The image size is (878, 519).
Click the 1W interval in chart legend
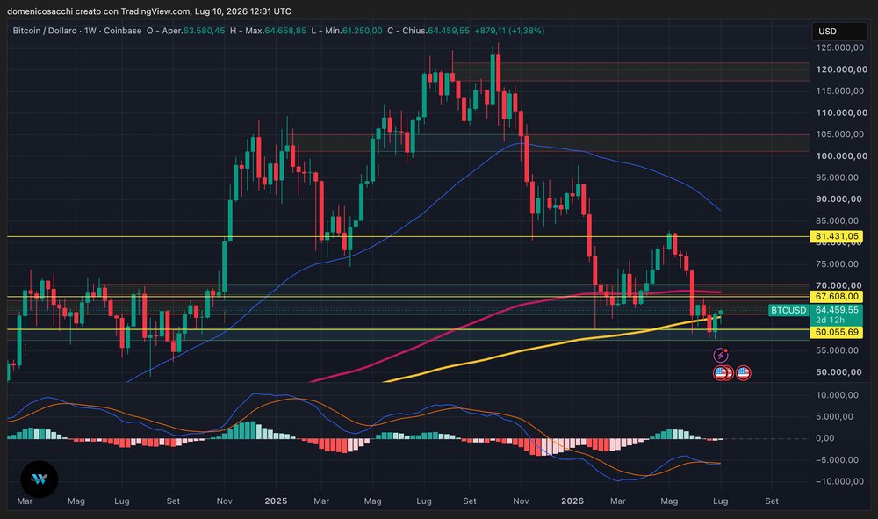coord(90,31)
